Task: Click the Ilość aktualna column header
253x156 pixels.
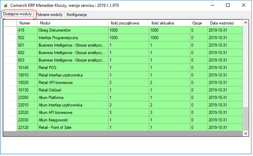Action: (169, 23)
